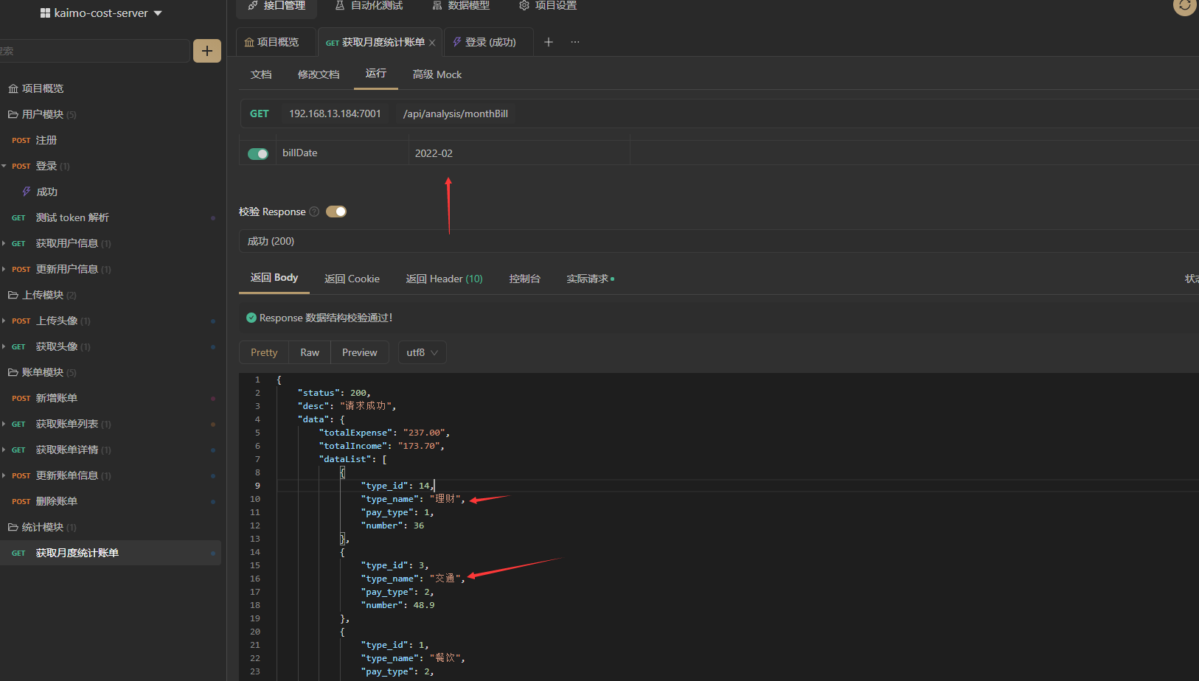Image resolution: width=1199 pixels, height=681 pixels.
Task: Expand the POST 更新用户信息 arrow
Action: tap(4, 269)
